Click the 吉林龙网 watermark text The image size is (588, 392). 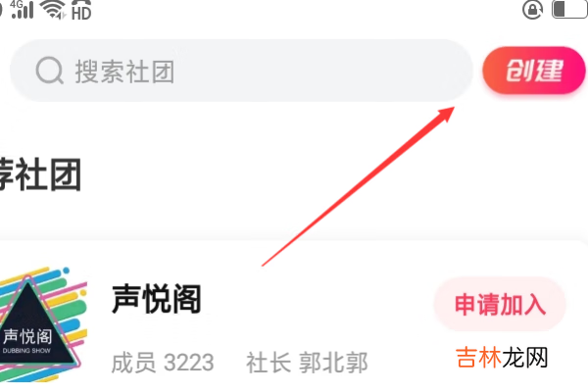(502, 357)
